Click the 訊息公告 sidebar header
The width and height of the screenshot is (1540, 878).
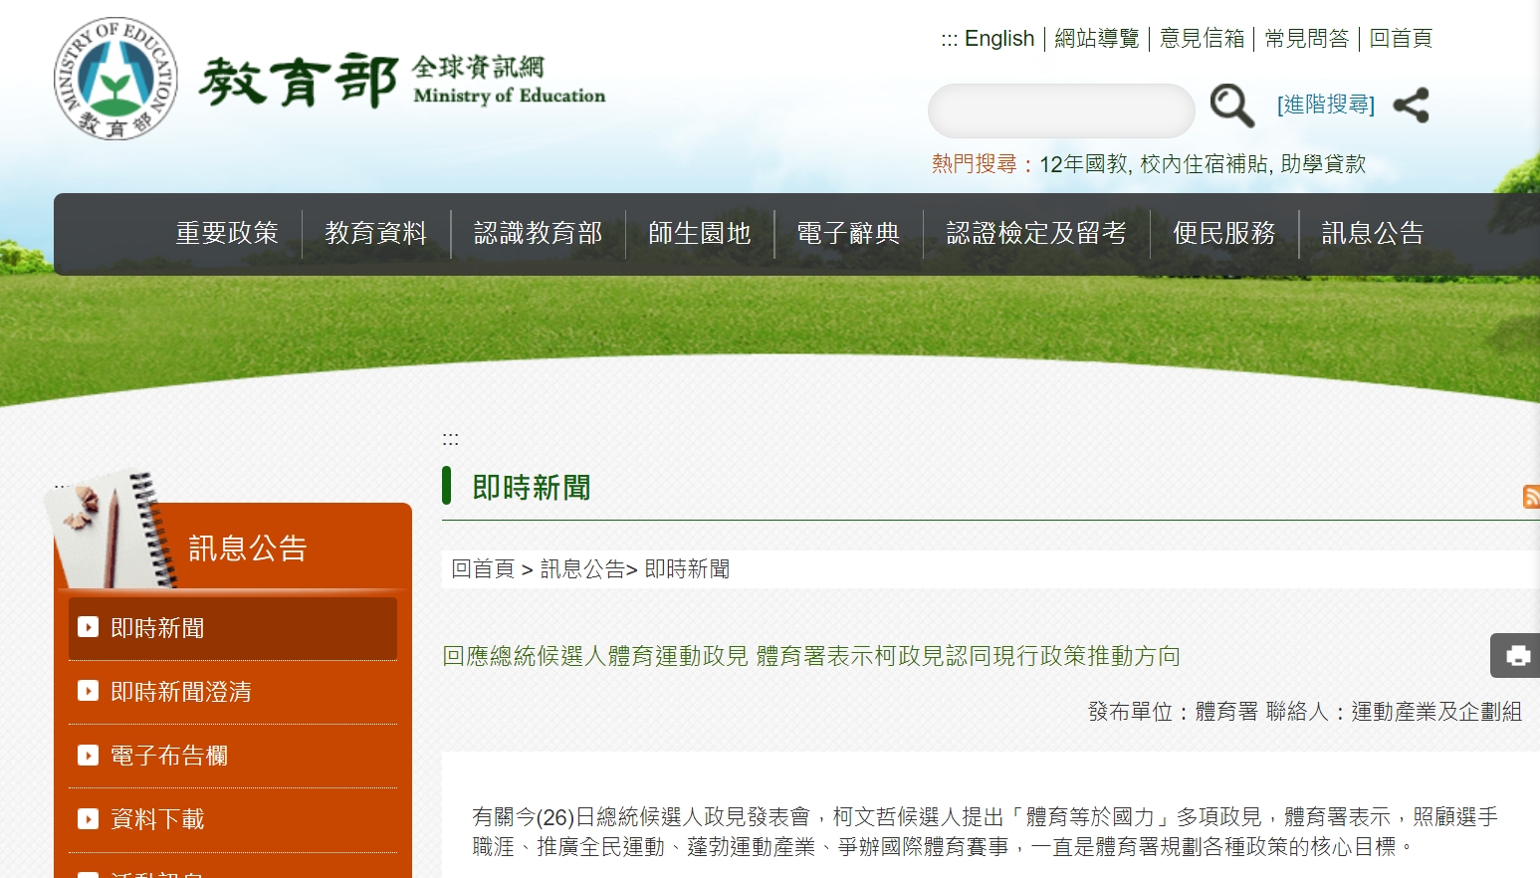pos(247,548)
